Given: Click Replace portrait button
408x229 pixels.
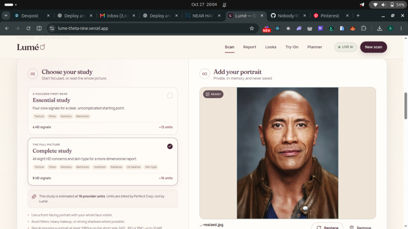Looking at the screenshot, I should tap(328, 227).
